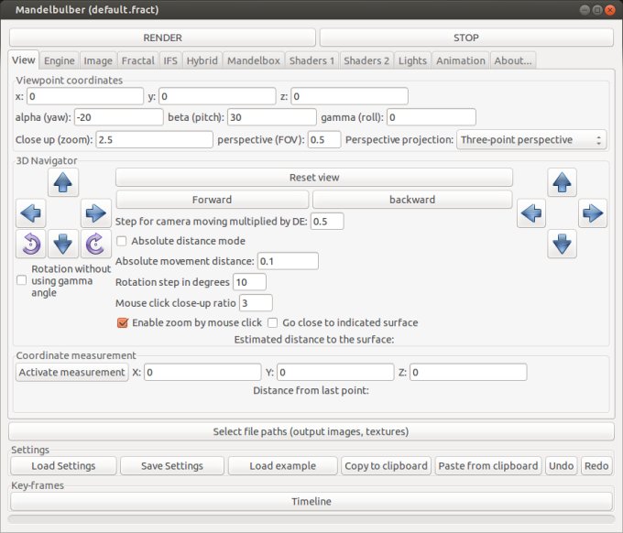Enable Absolute distance mode checkbox
Viewport: 623px width, 533px height.
pos(122,241)
